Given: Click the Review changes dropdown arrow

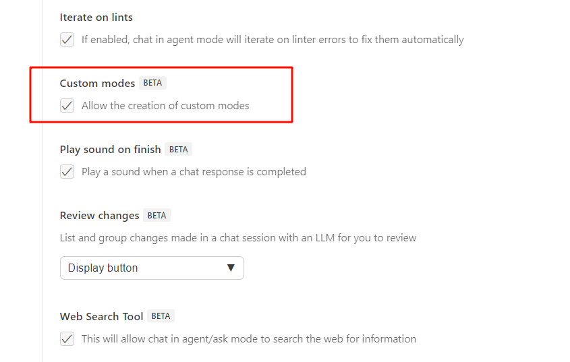Looking at the screenshot, I should pyautogui.click(x=231, y=268).
